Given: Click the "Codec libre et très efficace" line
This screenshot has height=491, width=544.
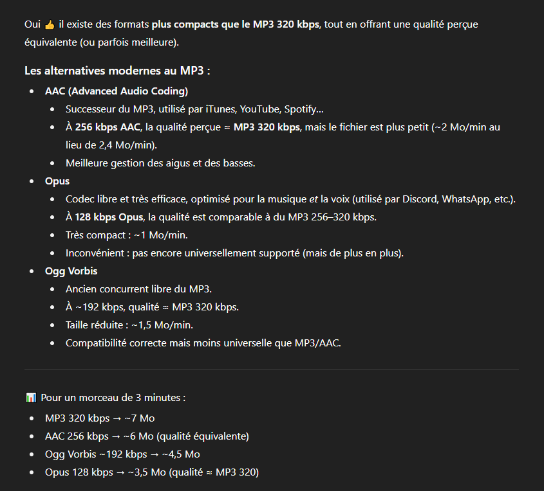Looking at the screenshot, I should click(290, 199).
